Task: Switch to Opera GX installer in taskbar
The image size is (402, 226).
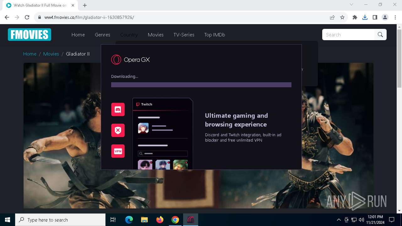Action: [x=191, y=220]
